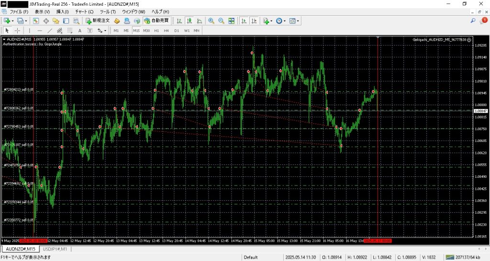Viewport: 490px width, 261px height.
Task: Set timeframe to H4
Action: (166, 31)
